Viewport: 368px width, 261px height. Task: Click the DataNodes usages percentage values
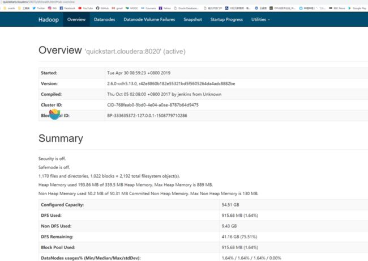coord(251,258)
